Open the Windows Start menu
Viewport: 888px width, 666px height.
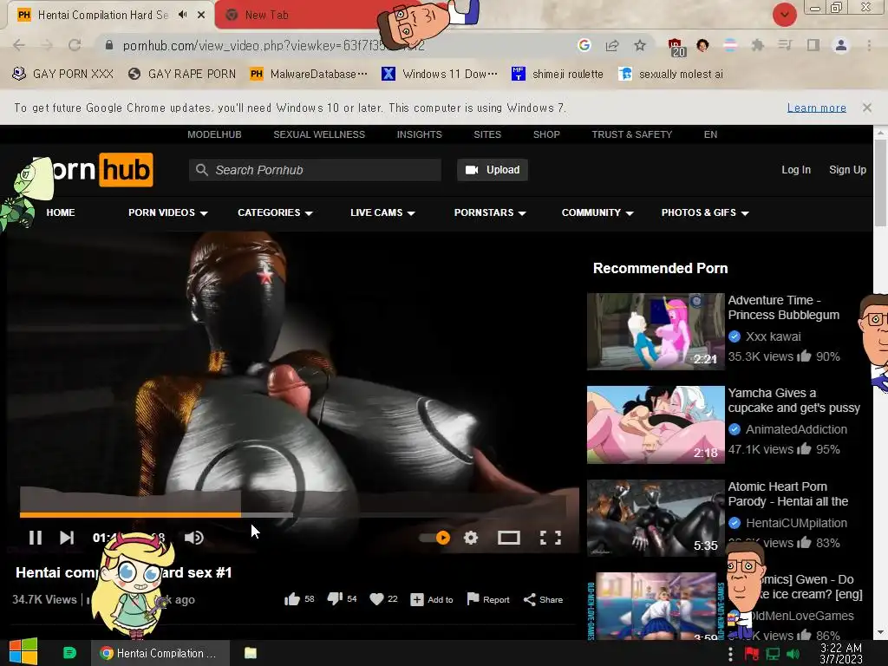(23, 652)
